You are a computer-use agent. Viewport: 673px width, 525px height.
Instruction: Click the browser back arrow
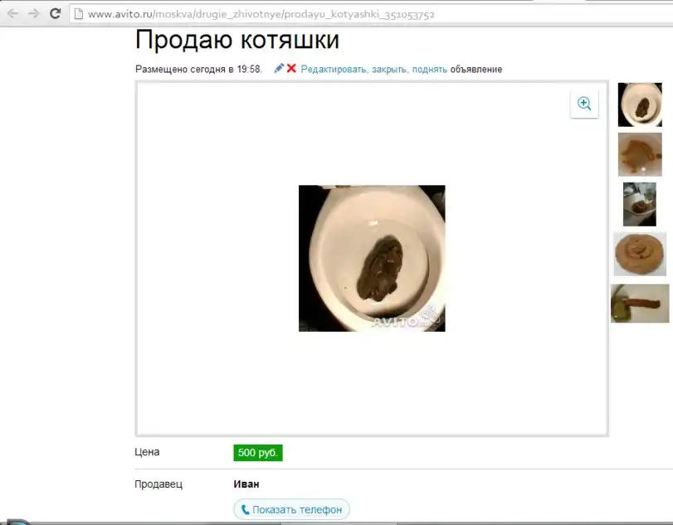pos(12,14)
